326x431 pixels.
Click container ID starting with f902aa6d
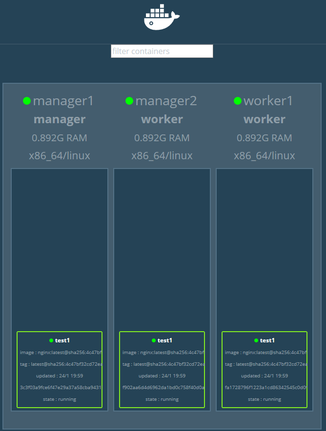coord(162,388)
